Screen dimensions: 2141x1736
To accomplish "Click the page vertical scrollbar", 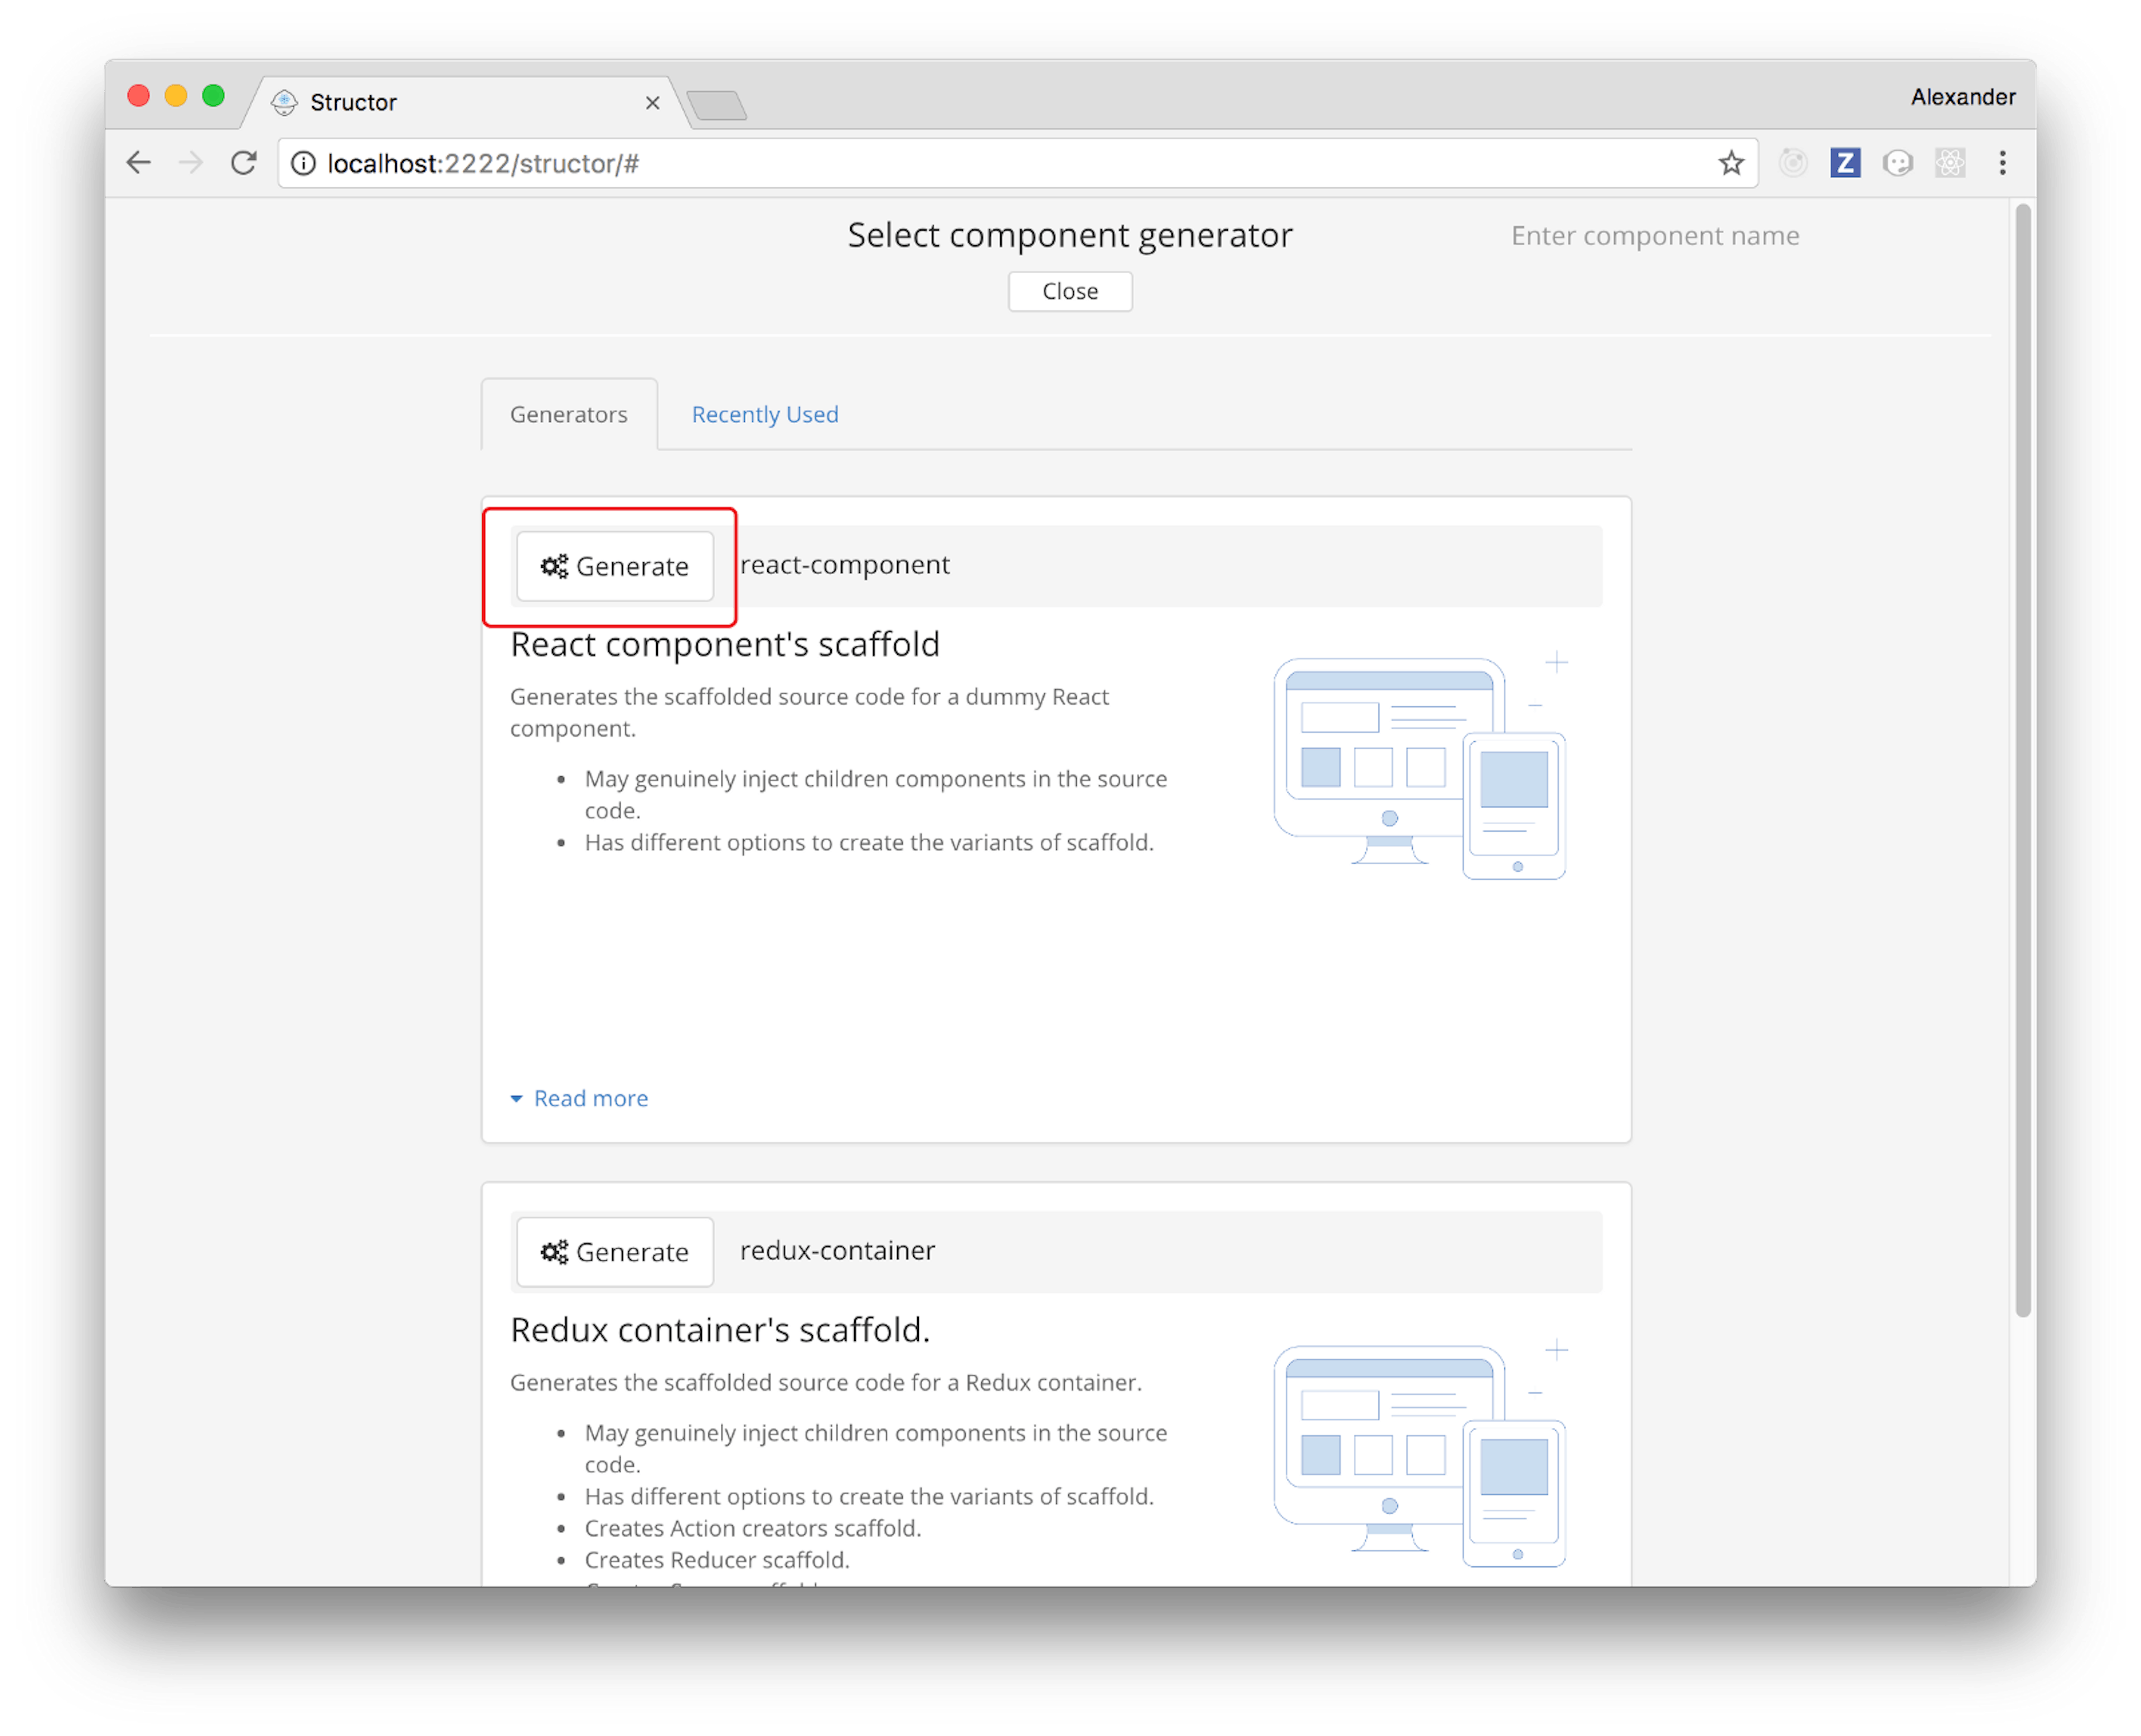I will click(2022, 760).
